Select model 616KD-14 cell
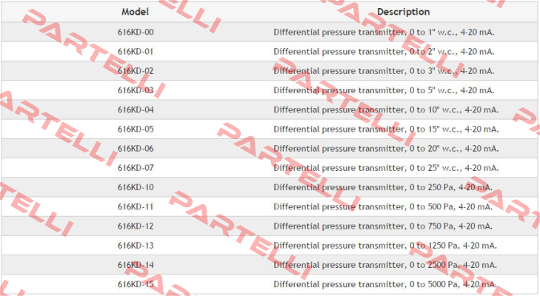Image resolution: width=540 pixels, height=296 pixels. pyautogui.click(x=136, y=265)
